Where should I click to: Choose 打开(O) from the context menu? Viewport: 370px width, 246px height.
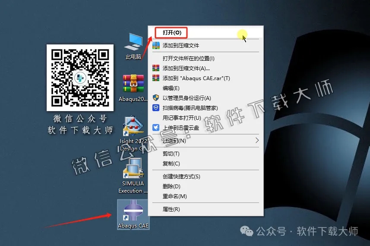tap(206, 32)
